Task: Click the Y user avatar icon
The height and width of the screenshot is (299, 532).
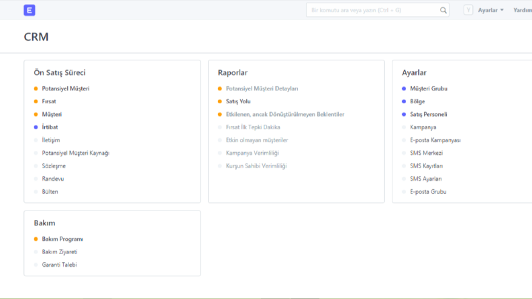Action: click(468, 10)
